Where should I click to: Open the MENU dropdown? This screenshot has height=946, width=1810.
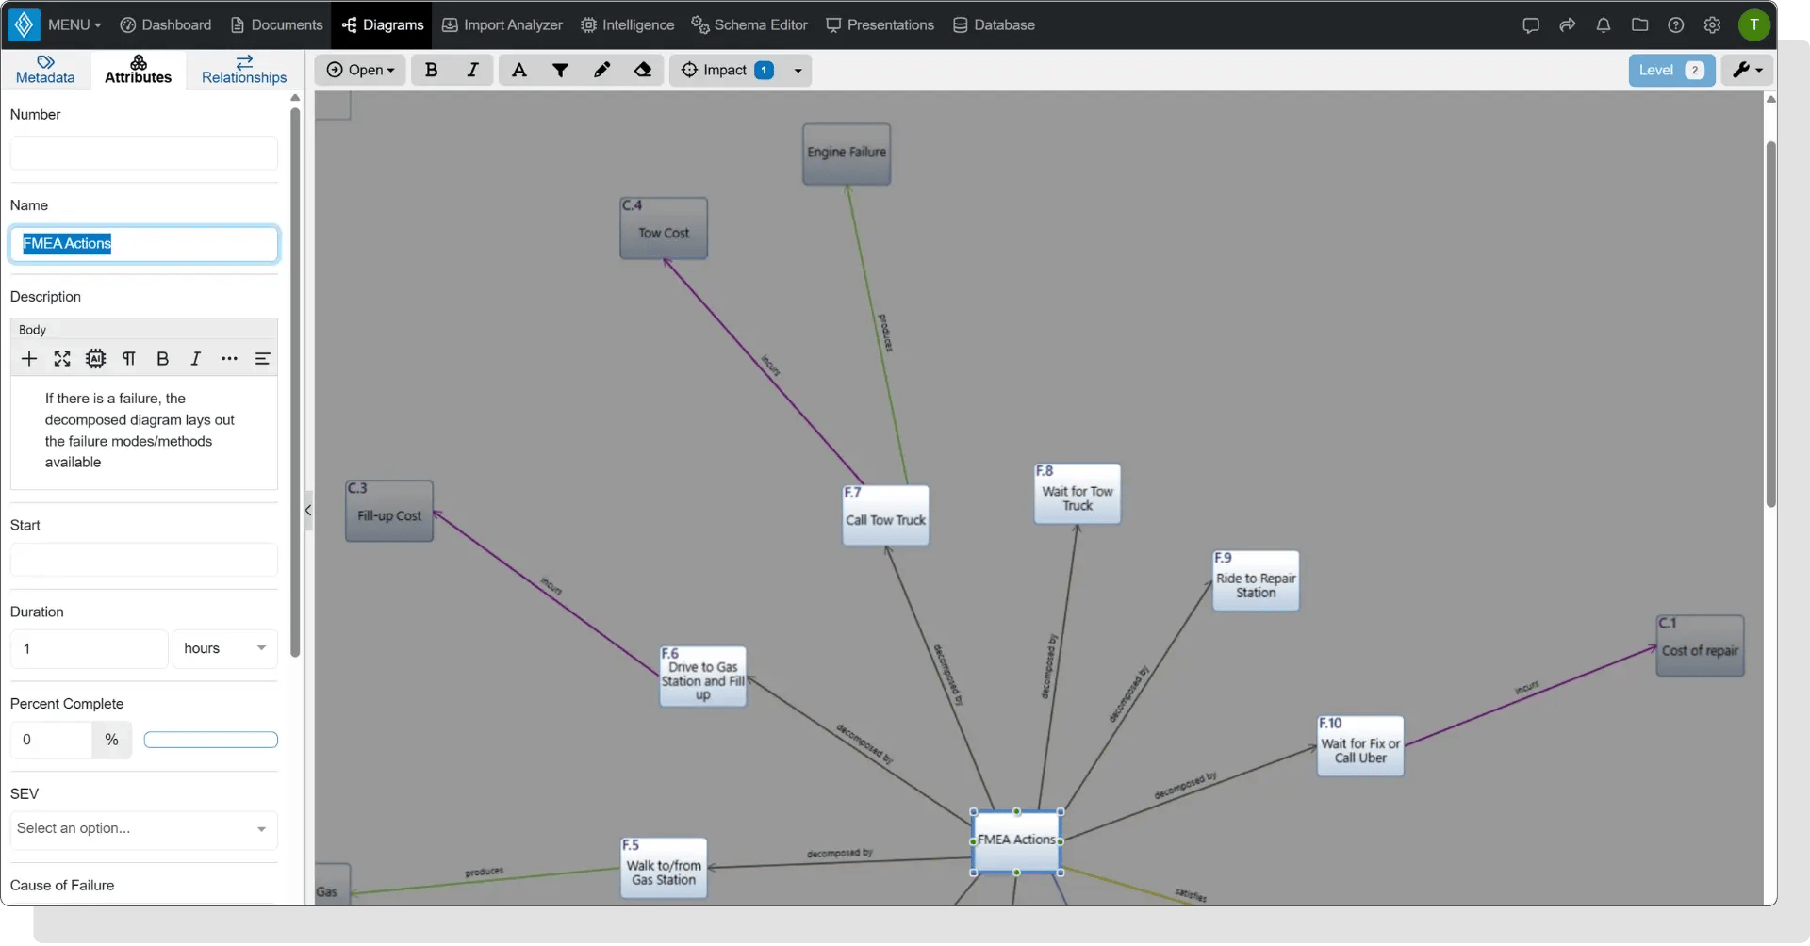pyautogui.click(x=74, y=24)
